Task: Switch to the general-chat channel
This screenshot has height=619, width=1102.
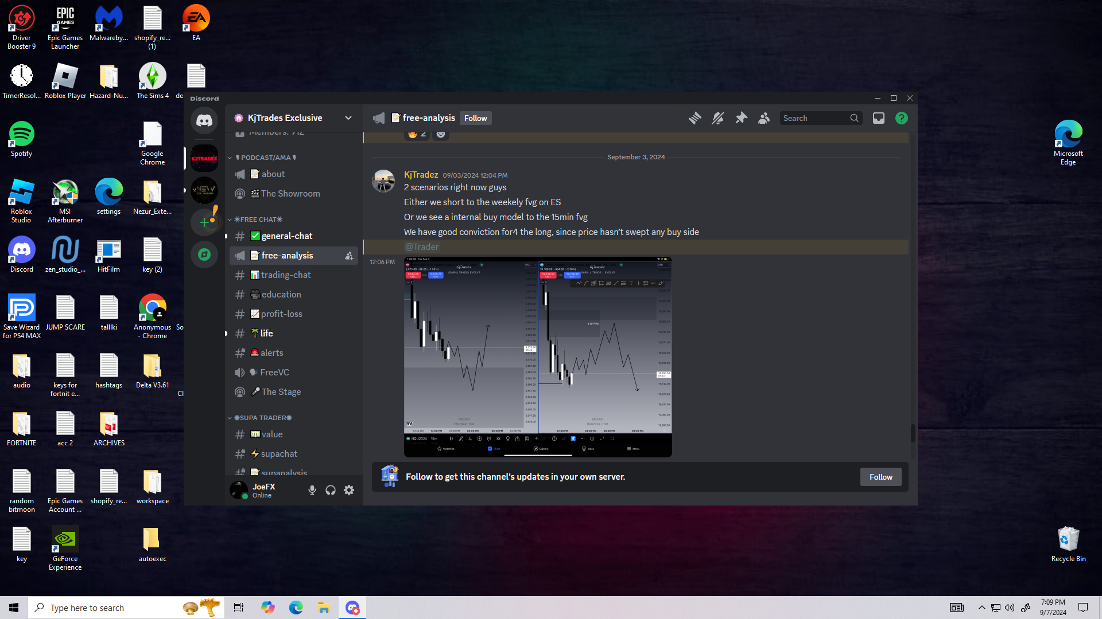Action: click(x=286, y=236)
